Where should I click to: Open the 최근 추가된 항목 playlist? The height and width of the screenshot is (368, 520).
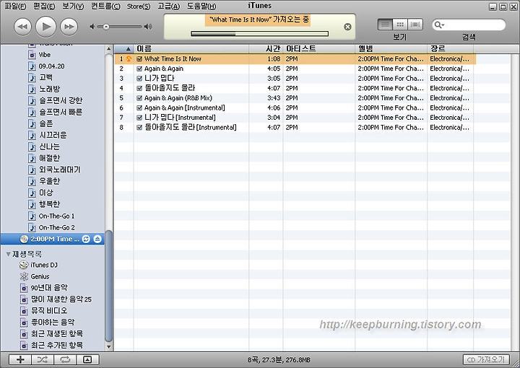(x=52, y=345)
